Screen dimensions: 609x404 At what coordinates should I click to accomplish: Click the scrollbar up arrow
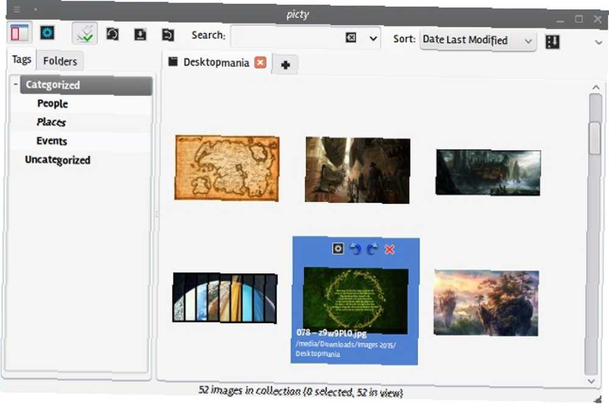pyautogui.click(x=596, y=88)
